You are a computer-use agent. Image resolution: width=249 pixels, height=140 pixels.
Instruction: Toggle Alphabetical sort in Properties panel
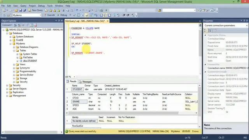(x=210, y=30)
